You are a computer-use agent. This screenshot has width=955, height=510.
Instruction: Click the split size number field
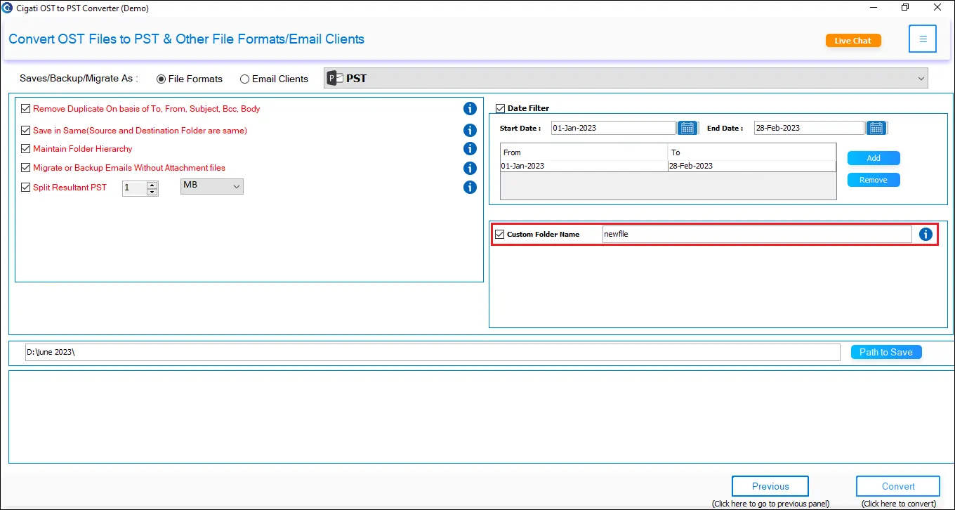(135, 188)
